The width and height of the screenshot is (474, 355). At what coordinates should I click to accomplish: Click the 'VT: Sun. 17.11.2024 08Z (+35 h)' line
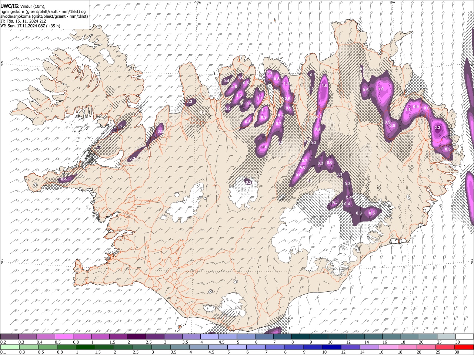tap(30, 26)
